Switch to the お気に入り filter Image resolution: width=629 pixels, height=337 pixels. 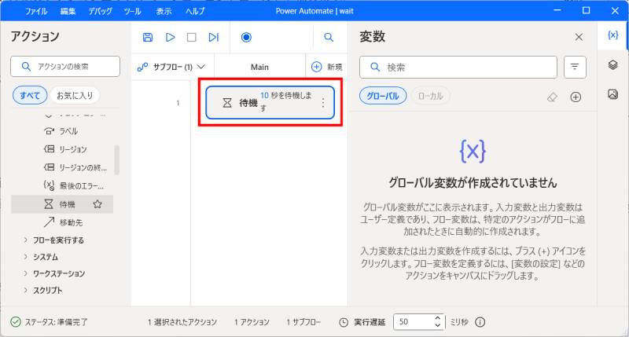[x=75, y=96]
